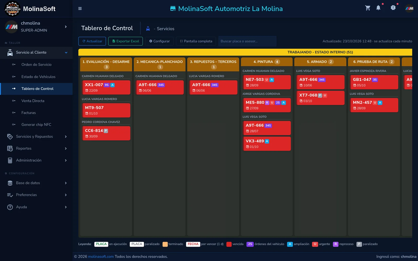418x261 pixels.
Task: Click the Servicios car icon in breadcrumb
Action: (x=148, y=29)
